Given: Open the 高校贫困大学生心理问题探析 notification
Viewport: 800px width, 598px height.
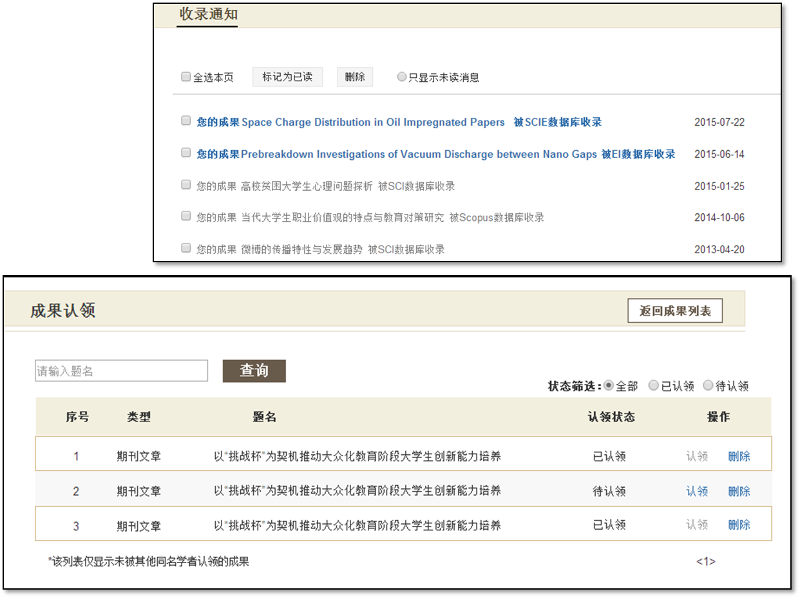Looking at the screenshot, I should [x=325, y=186].
